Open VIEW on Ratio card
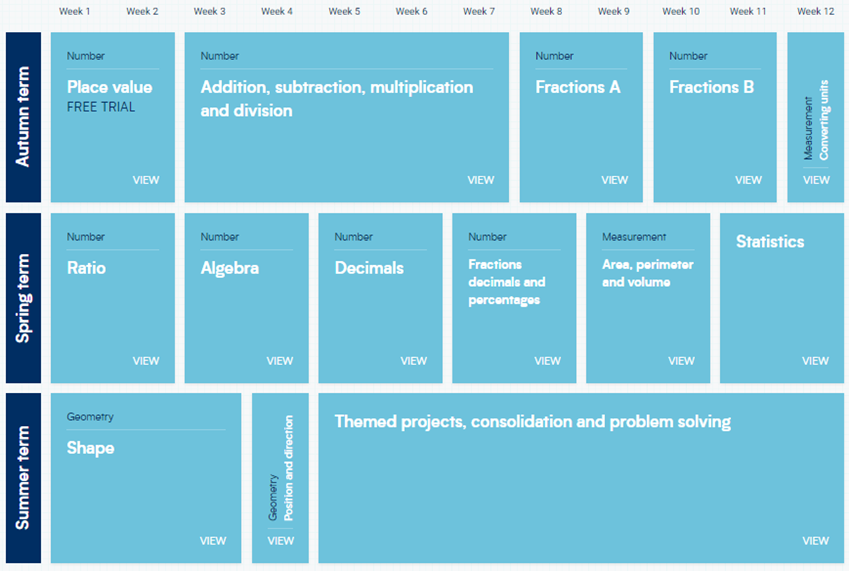The height and width of the screenshot is (571, 849). (146, 361)
